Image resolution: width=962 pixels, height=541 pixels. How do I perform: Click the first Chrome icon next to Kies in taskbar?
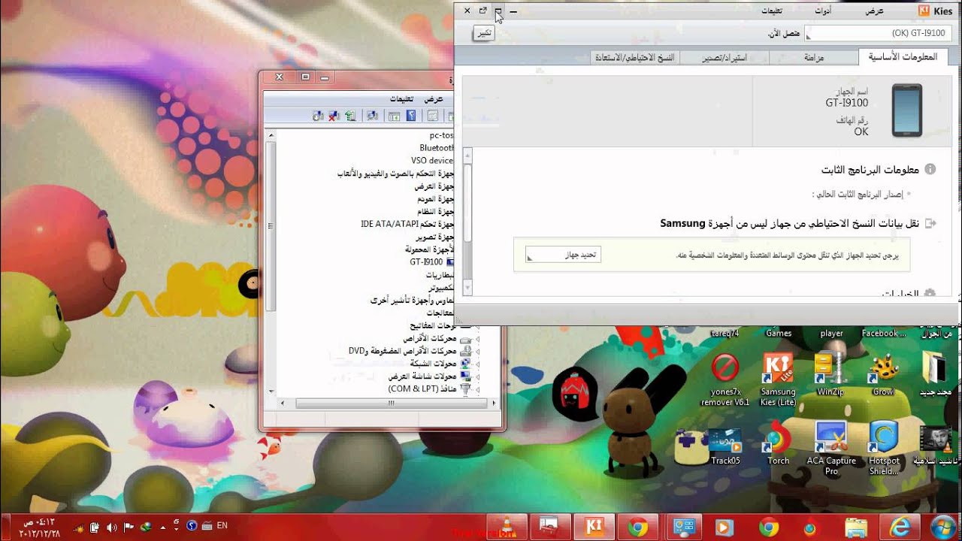(637, 527)
